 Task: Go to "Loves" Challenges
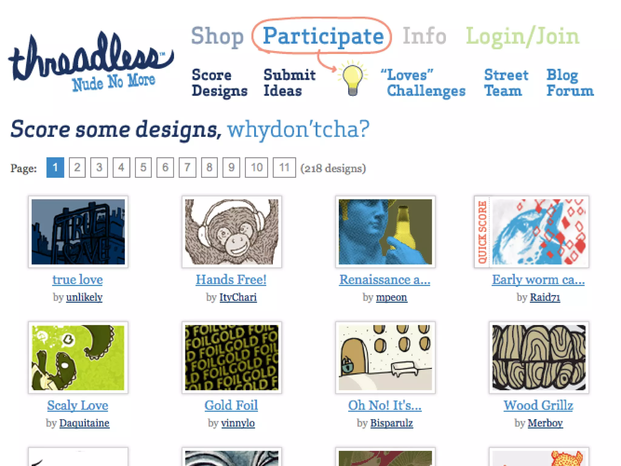coord(423,83)
